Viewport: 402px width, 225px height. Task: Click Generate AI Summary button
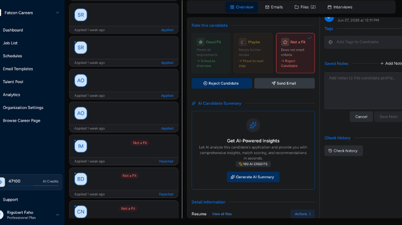point(253,177)
